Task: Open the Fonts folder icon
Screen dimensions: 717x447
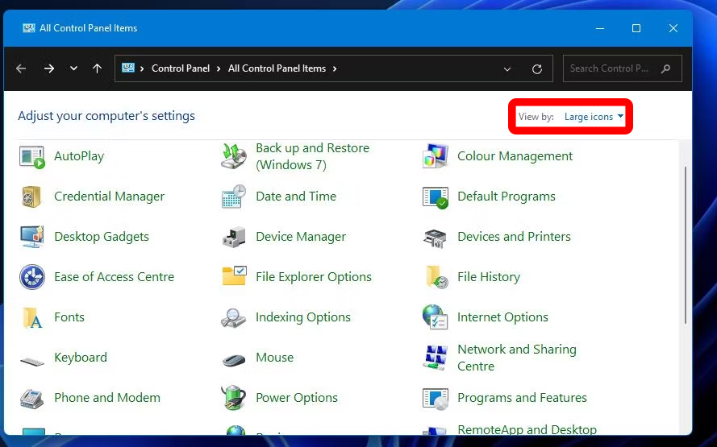Action: point(32,318)
